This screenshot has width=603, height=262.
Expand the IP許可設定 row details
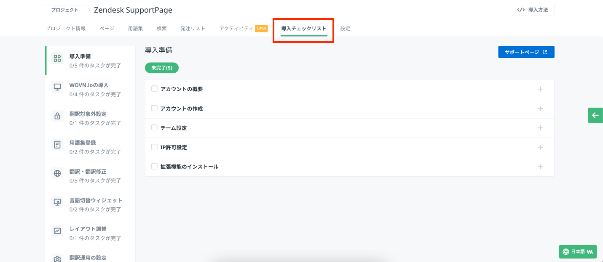point(540,147)
